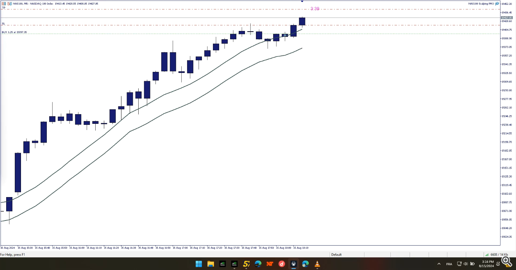Open the yellow 5 MetaTrader taskbar icon
This screenshot has width=516, height=270.
click(246, 264)
